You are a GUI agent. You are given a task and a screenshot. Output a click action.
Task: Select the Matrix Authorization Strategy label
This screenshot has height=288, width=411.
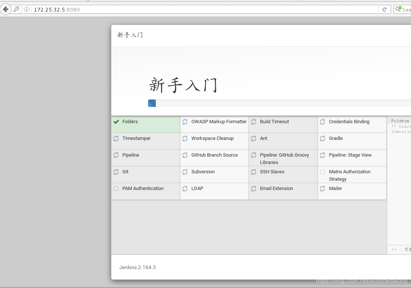coord(350,176)
